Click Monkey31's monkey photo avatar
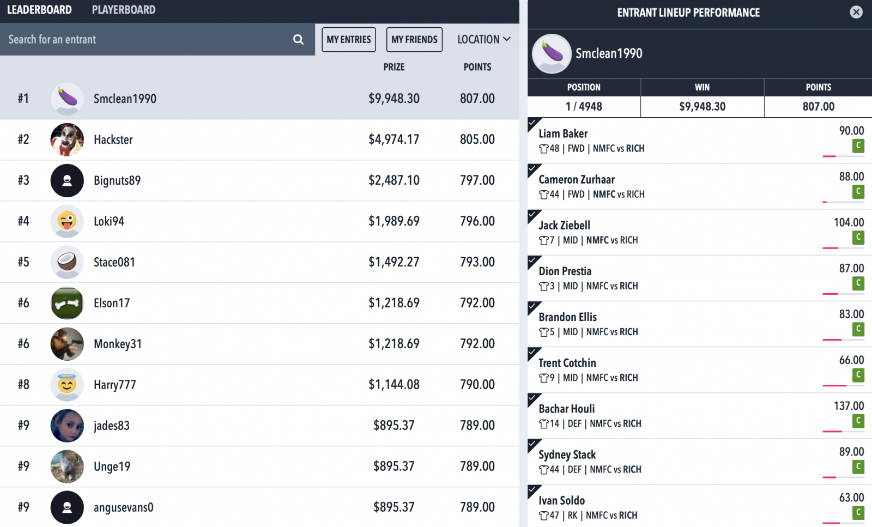Viewport: 872px width, 527px height. click(67, 344)
